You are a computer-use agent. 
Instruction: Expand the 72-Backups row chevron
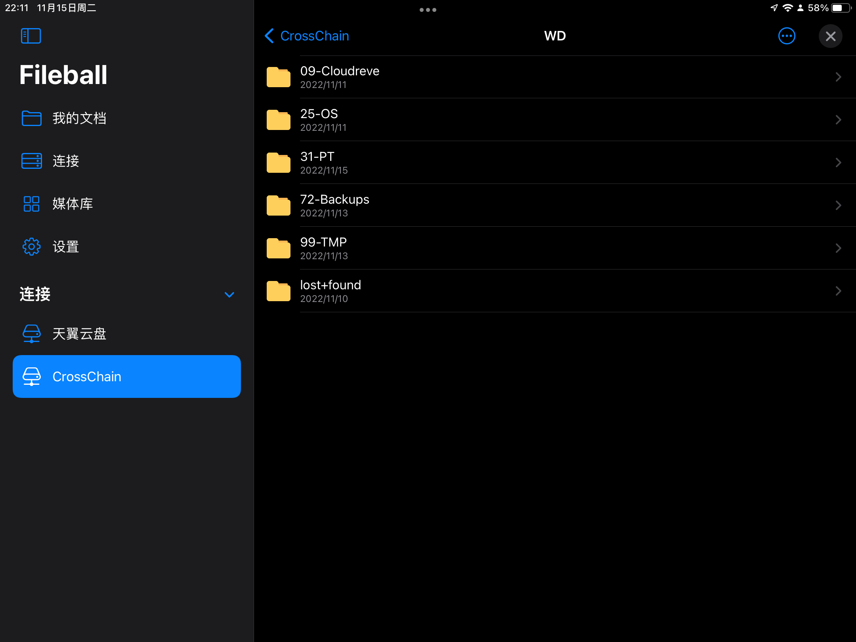838,205
